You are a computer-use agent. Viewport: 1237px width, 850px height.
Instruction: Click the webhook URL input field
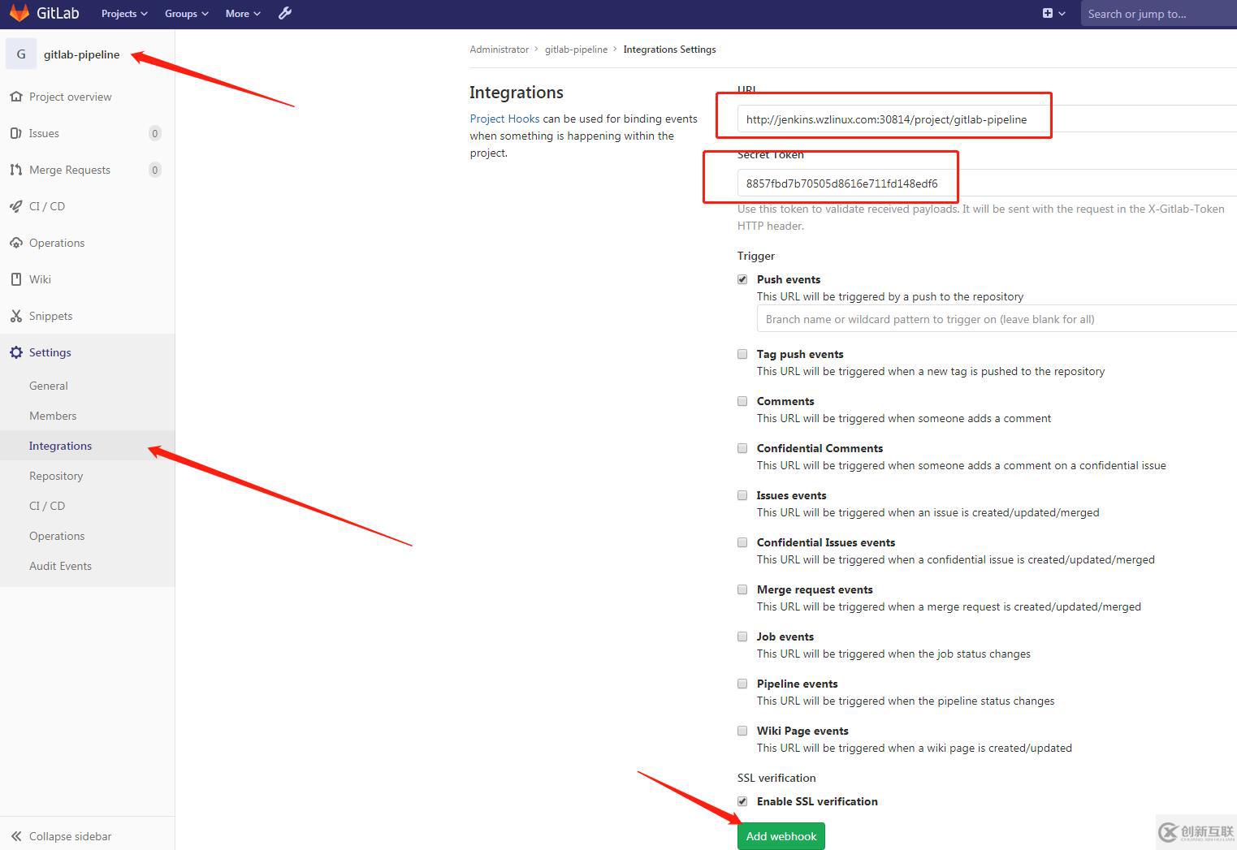coord(987,119)
